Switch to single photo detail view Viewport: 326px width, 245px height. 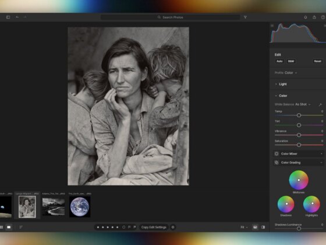point(9,227)
